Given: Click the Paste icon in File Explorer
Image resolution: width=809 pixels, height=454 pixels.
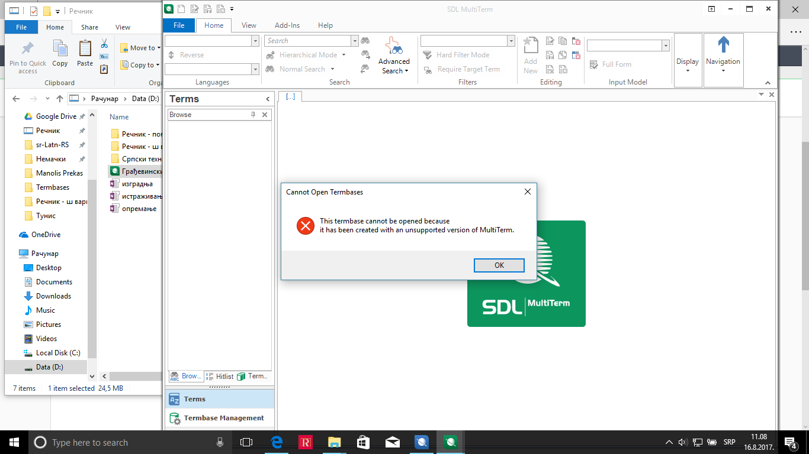Looking at the screenshot, I should (x=85, y=54).
